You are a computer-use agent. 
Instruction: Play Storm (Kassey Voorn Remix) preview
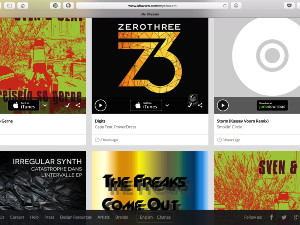coord(223,105)
